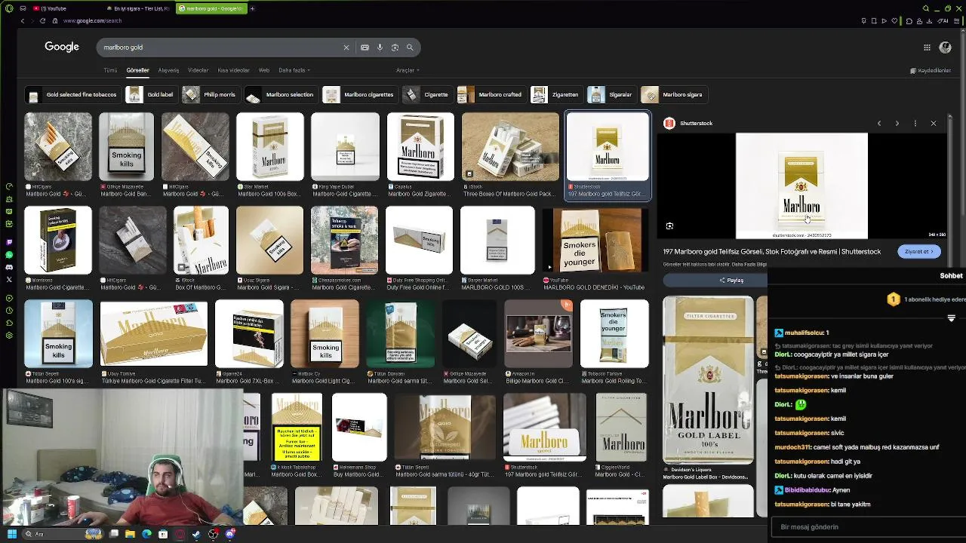Viewport: 966px width, 543px height.
Task: Switch to the Alışveriş tab
Action: tap(168, 70)
